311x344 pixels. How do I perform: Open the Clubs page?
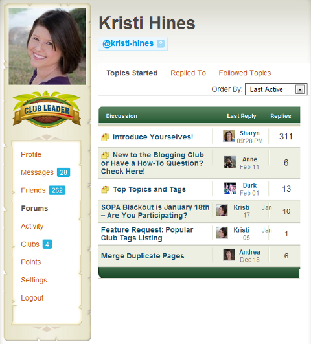coord(30,244)
